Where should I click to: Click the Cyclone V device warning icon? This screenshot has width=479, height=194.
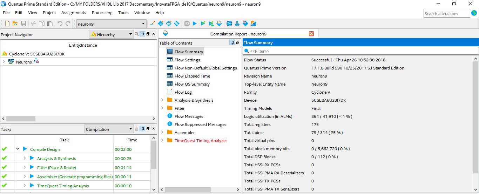pos(5,54)
